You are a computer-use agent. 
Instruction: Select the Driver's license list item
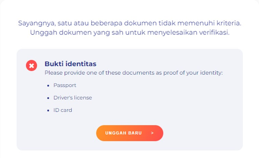[73, 98]
